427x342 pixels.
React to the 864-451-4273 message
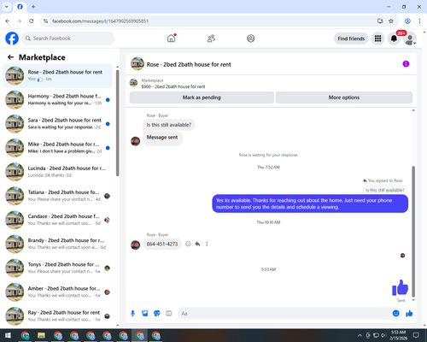pos(188,244)
